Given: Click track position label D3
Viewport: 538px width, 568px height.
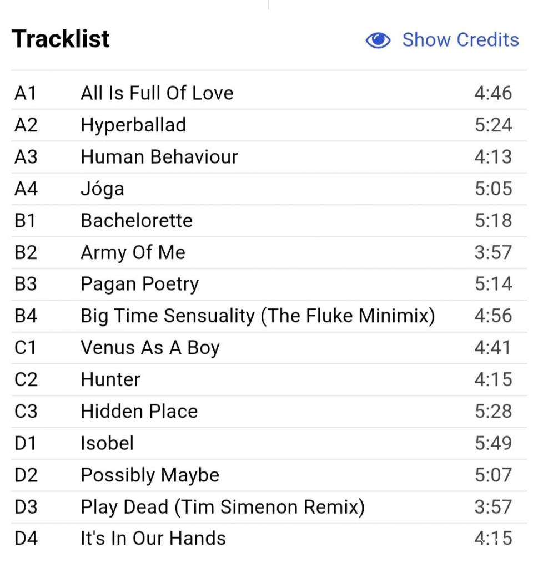Looking at the screenshot, I should pos(26,507).
